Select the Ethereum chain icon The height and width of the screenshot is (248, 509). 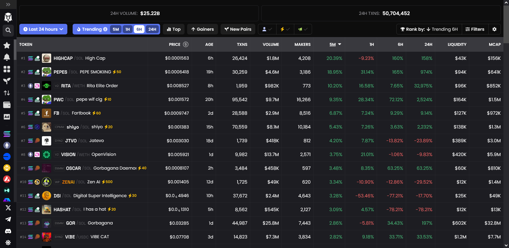[x=7, y=145]
